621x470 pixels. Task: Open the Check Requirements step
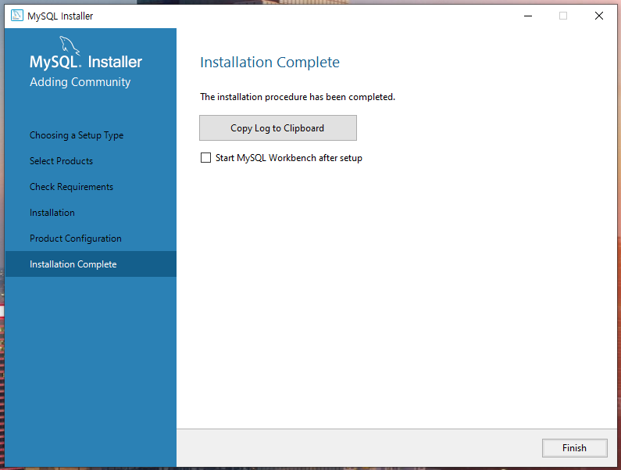point(71,187)
